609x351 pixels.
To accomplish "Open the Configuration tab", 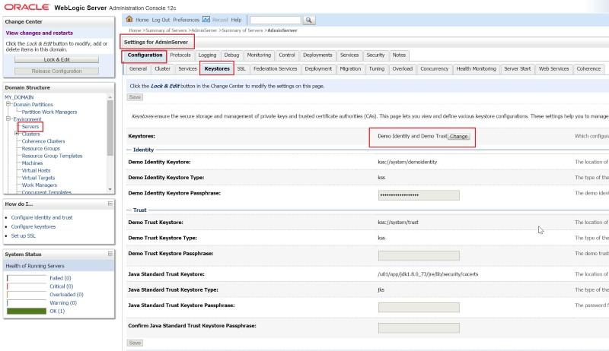I will coord(145,55).
